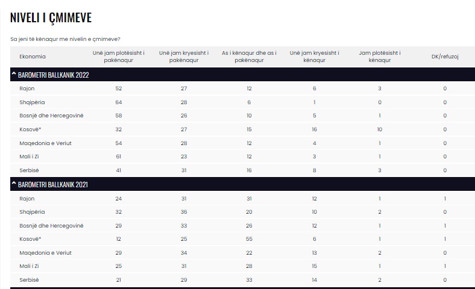Click the 'Jam plotësisht i kënaqur' header
This screenshot has height=289, width=475.
[380, 57]
